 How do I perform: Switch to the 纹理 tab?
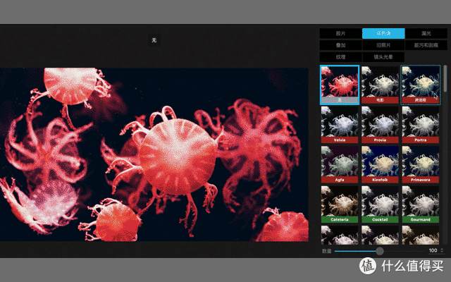tap(340, 57)
